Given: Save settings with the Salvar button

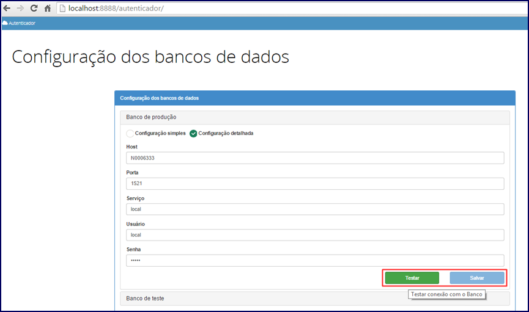Looking at the screenshot, I should [477, 278].
